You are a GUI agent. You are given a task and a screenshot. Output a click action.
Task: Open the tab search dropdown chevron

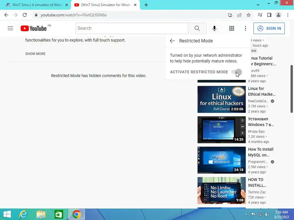(x=258, y=5)
